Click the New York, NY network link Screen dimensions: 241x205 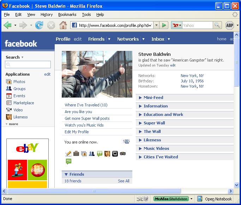click(192, 76)
